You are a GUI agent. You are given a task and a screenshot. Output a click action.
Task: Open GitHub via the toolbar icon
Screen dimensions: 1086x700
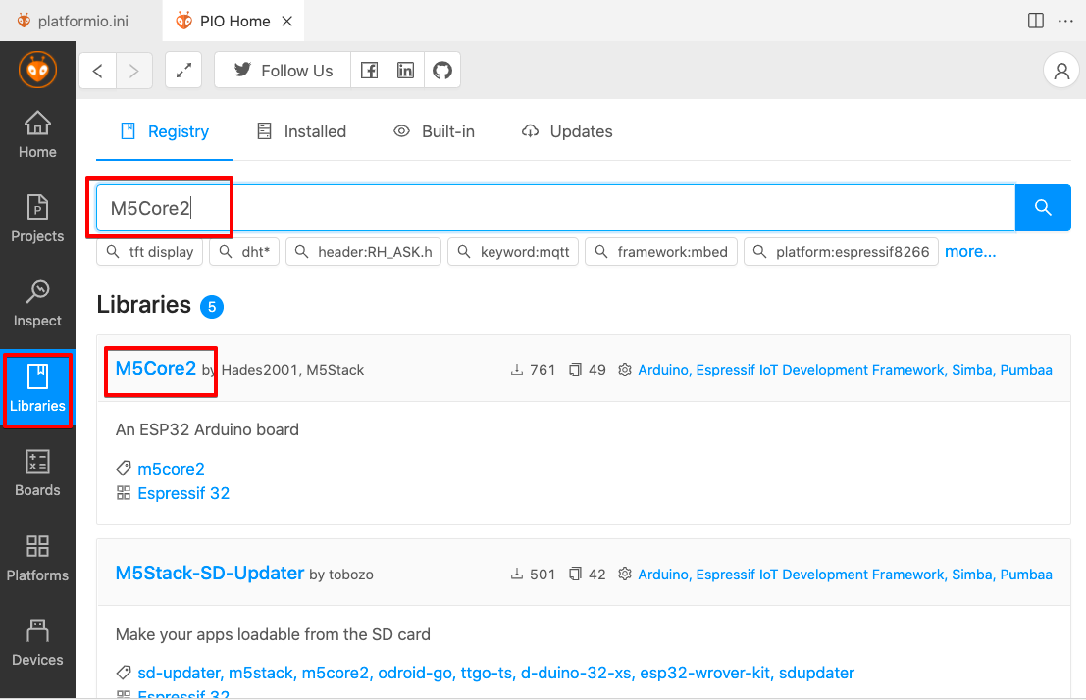pos(441,70)
